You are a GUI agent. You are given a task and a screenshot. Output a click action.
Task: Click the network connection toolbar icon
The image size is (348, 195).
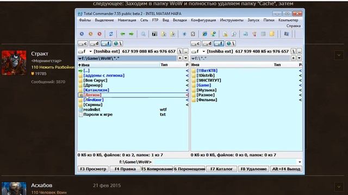click(214, 34)
